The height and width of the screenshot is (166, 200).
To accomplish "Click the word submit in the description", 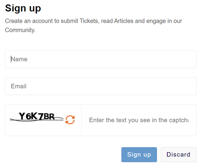I will point(69,21).
